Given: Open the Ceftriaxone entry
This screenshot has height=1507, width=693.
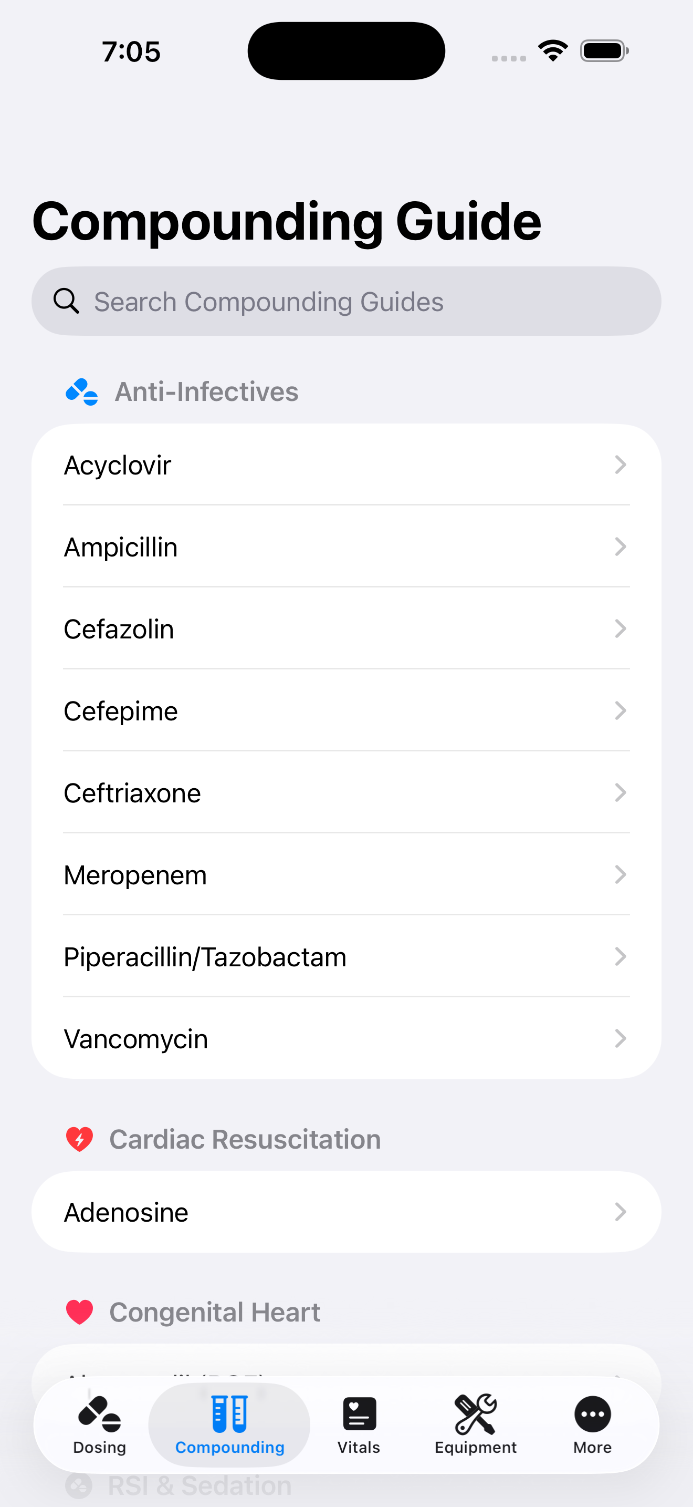Looking at the screenshot, I should [x=132, y=793].
